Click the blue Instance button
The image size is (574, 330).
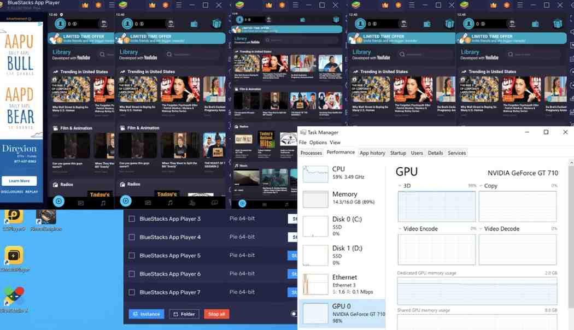(x=147, y=314)
